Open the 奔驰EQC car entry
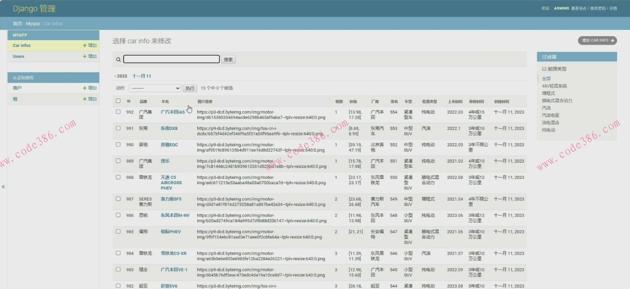Image resolution: width=630 pixels, height=289 pixels. pyautogui.click(x=169, y=145)
